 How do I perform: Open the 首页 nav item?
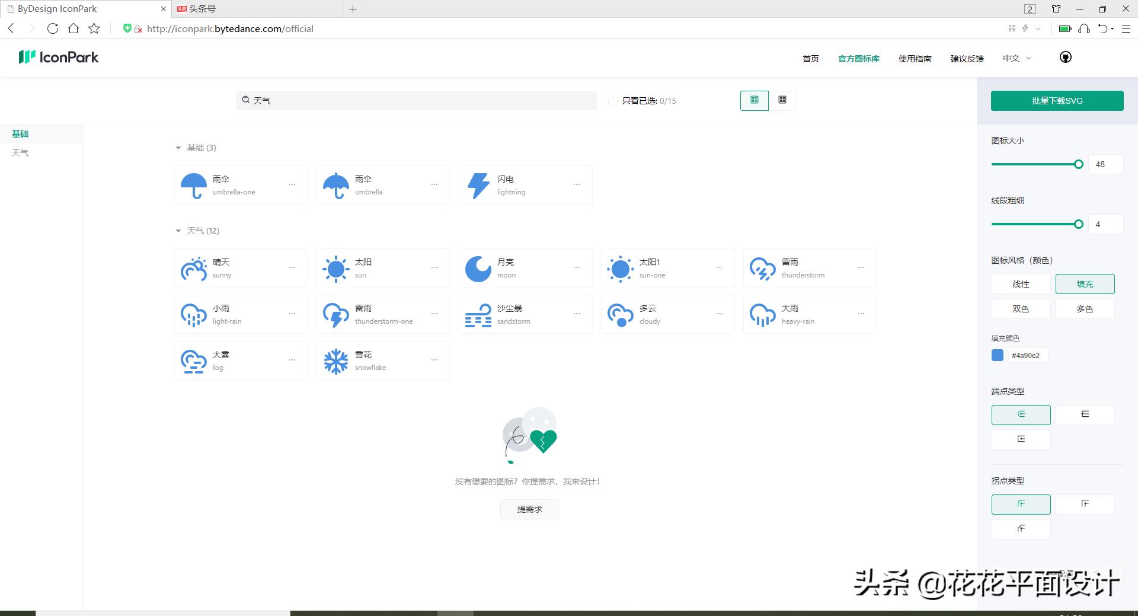point(811,59)
